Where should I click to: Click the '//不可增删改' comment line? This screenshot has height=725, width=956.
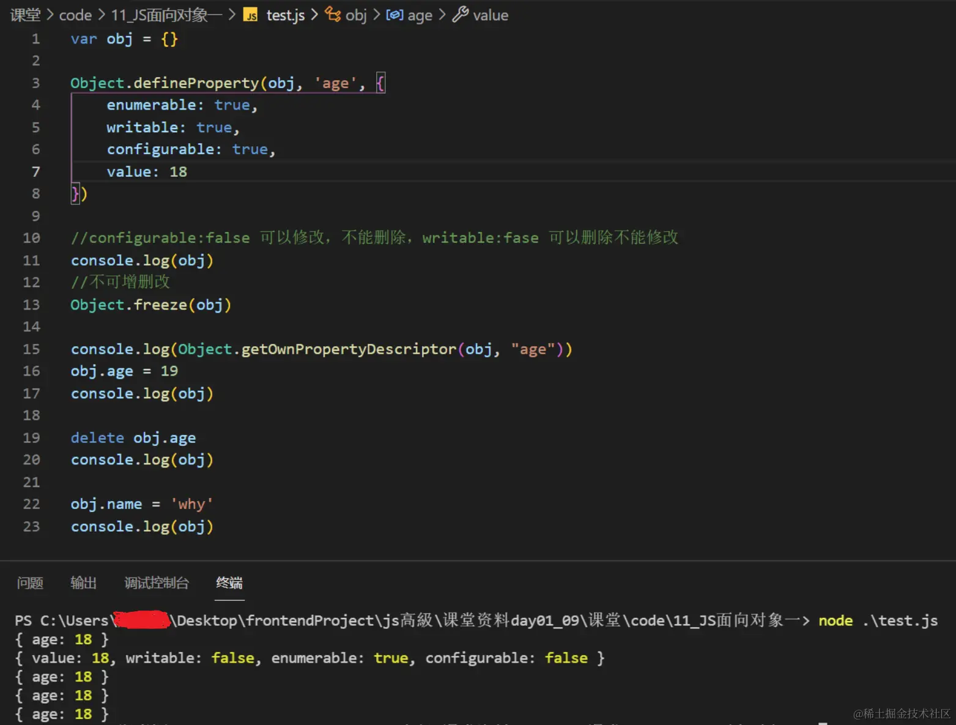[120, 282]
